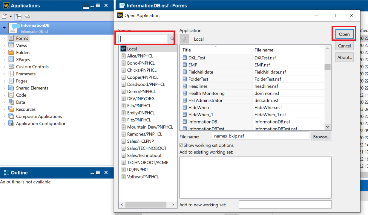The image size is (368, 215).
Task: Click the Application Configuration gear icon
Action: click(x=11, y=123)
